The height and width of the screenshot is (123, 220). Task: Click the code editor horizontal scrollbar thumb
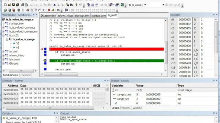(61, 74)
